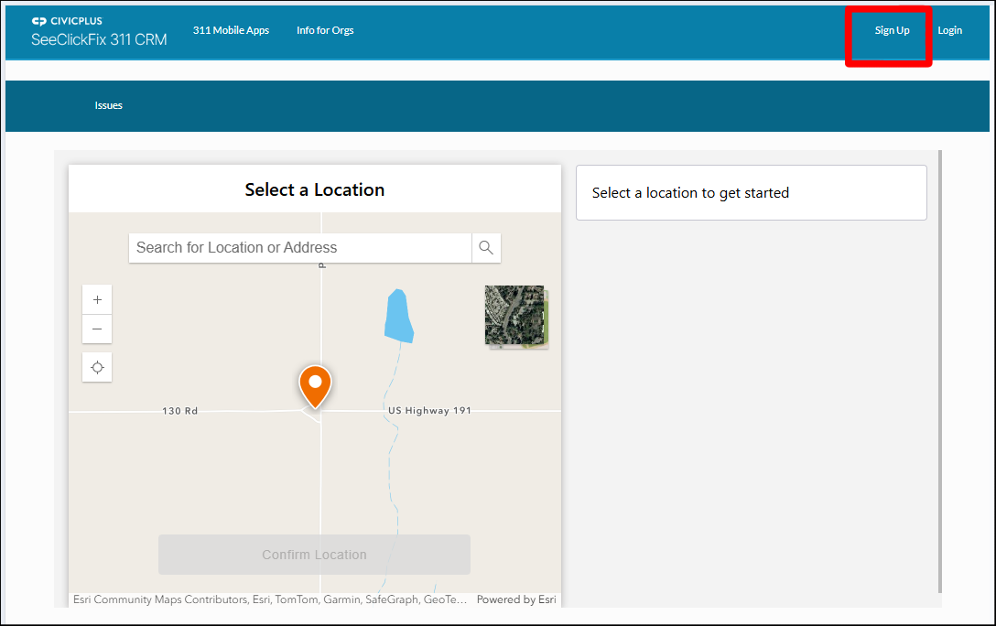Click the Sign Up link
Viewport: 996px width, 626px height.
point(892,30)
